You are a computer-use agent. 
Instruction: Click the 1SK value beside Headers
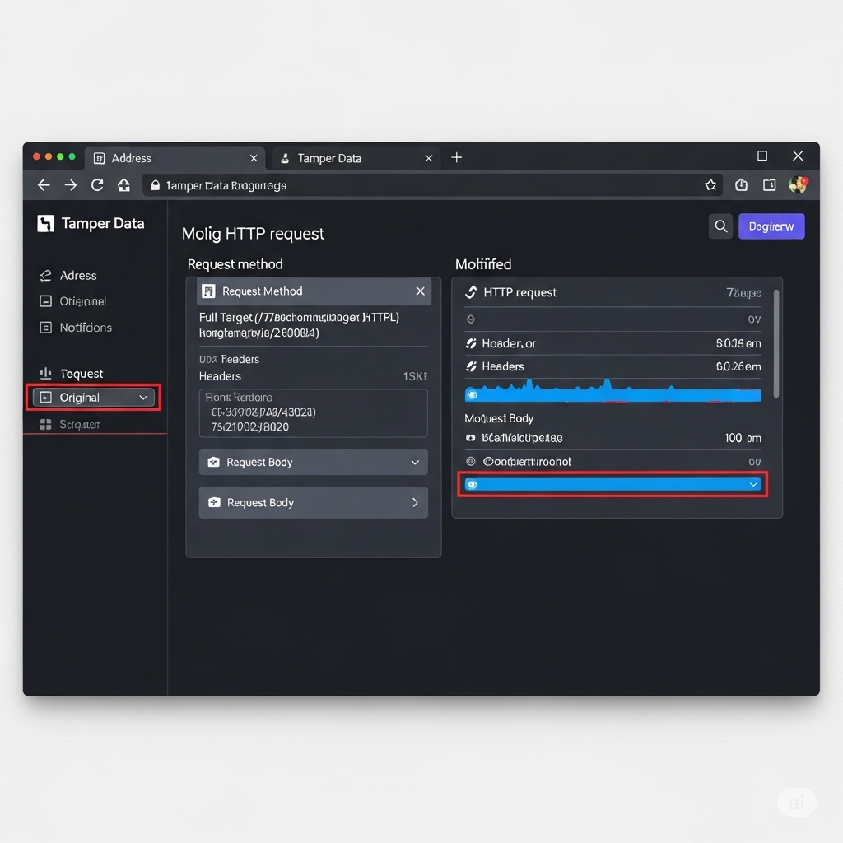pyautogui.click(x=415, y=376)
